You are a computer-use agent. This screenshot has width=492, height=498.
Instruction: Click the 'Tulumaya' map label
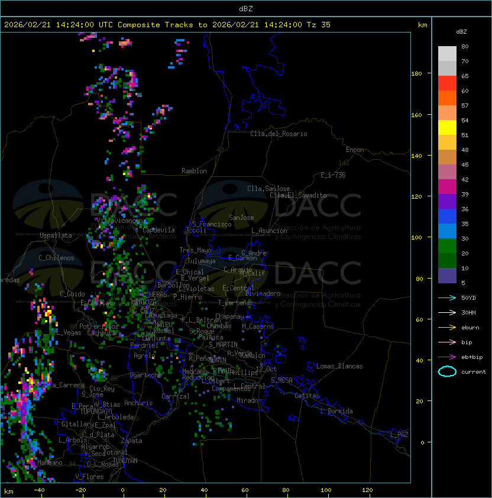point(202,261)
